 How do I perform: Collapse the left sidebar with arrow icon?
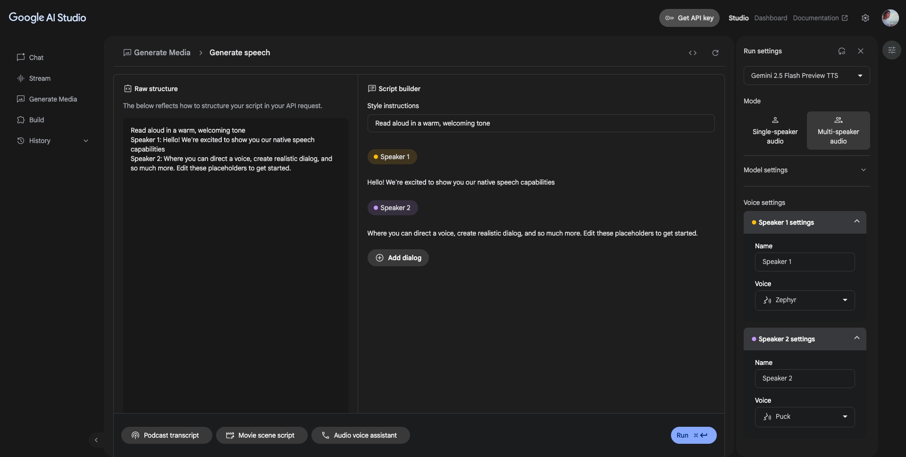pos(96,440)
